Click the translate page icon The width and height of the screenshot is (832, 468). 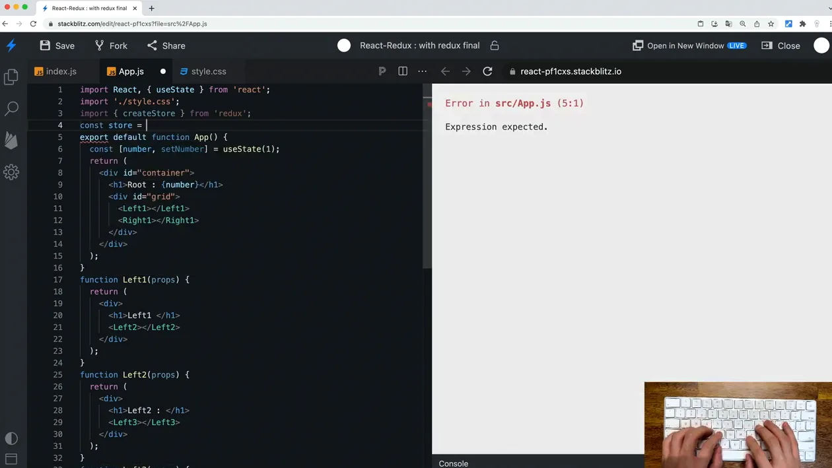coord(728,24)
